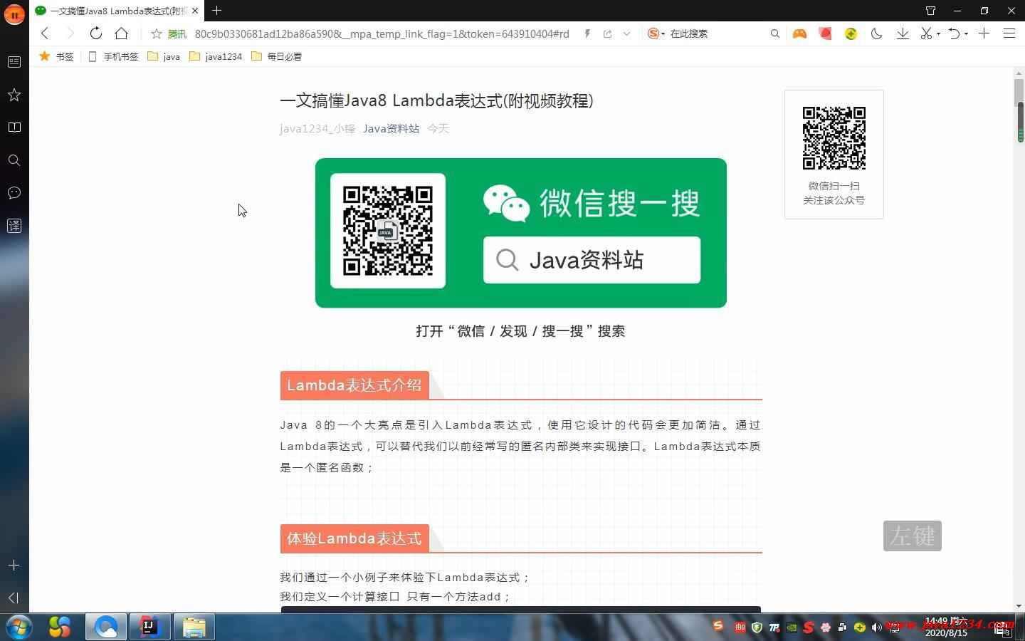Click the browser back arrow
1025x641 pixels.
tap(45, 33)
